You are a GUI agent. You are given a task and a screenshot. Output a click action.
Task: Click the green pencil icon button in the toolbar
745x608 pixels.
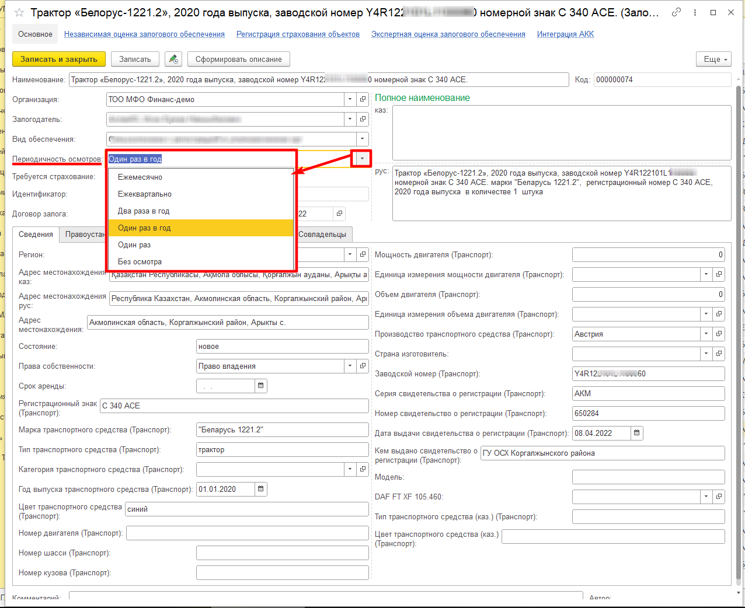tap(173, 59)
